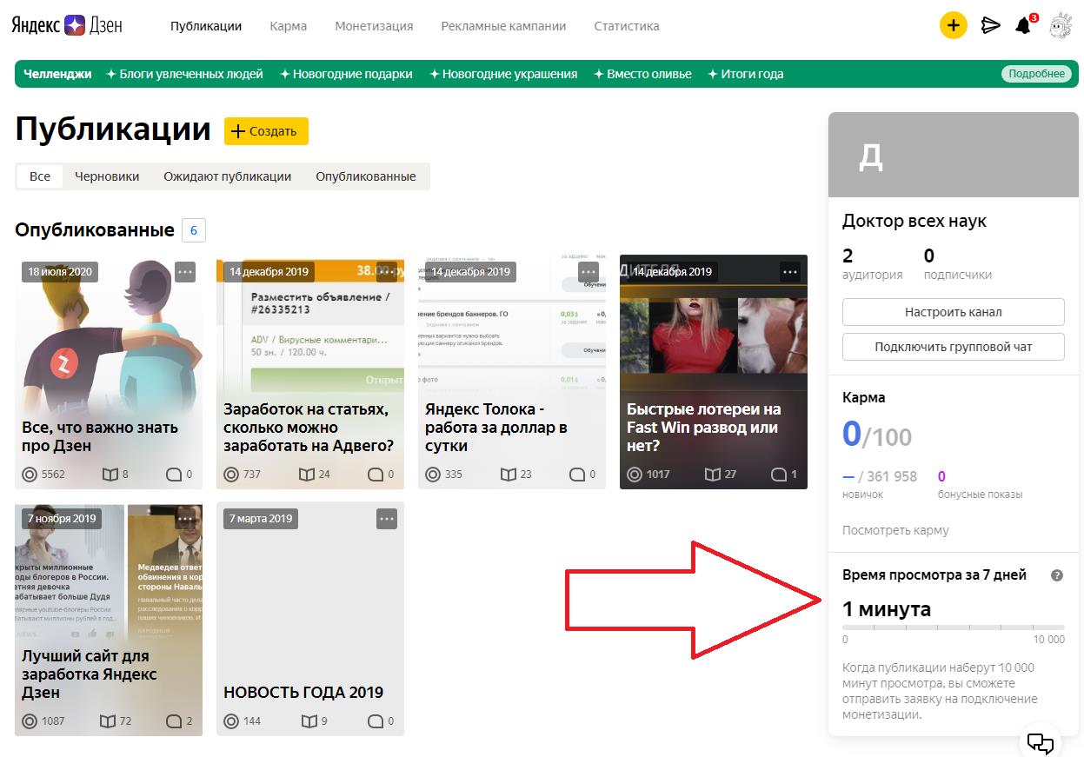This screenshot has height=757, width=1084.
Task: Open 'Новогодние украшения' challenge link
Action: tap(503, 74)
